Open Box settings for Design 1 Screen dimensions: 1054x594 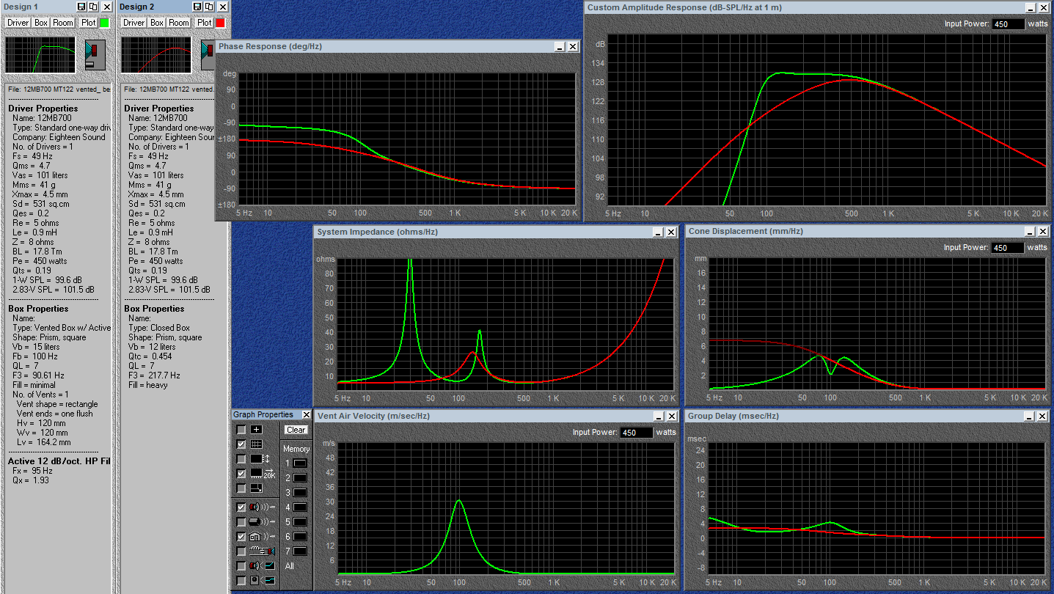coord(41,23)
